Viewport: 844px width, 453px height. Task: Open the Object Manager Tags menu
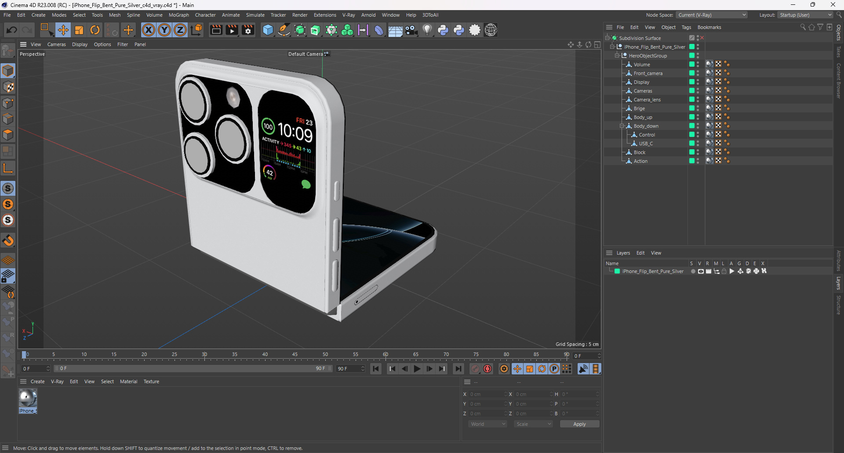[686, 27]
